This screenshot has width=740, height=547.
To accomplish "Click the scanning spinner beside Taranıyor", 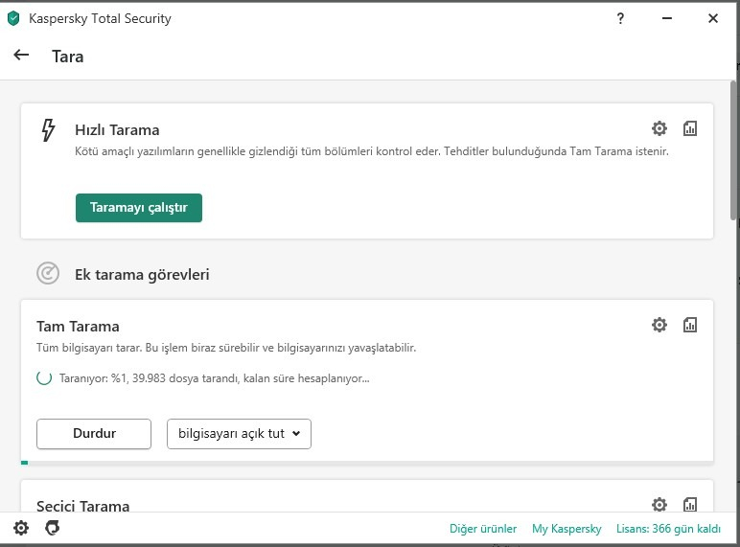I will (44, 377).
